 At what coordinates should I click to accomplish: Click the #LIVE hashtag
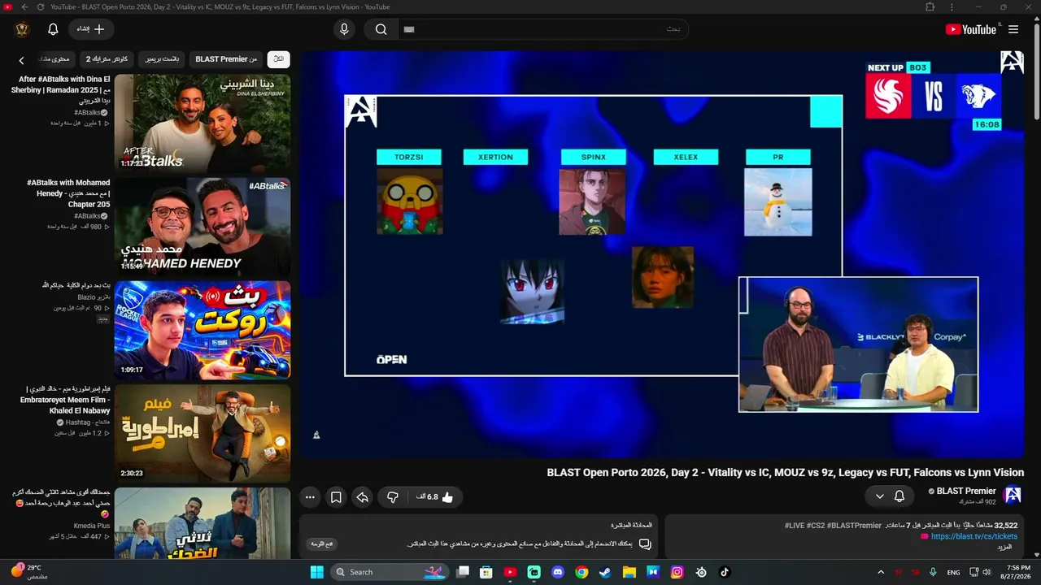coord(794,526)
